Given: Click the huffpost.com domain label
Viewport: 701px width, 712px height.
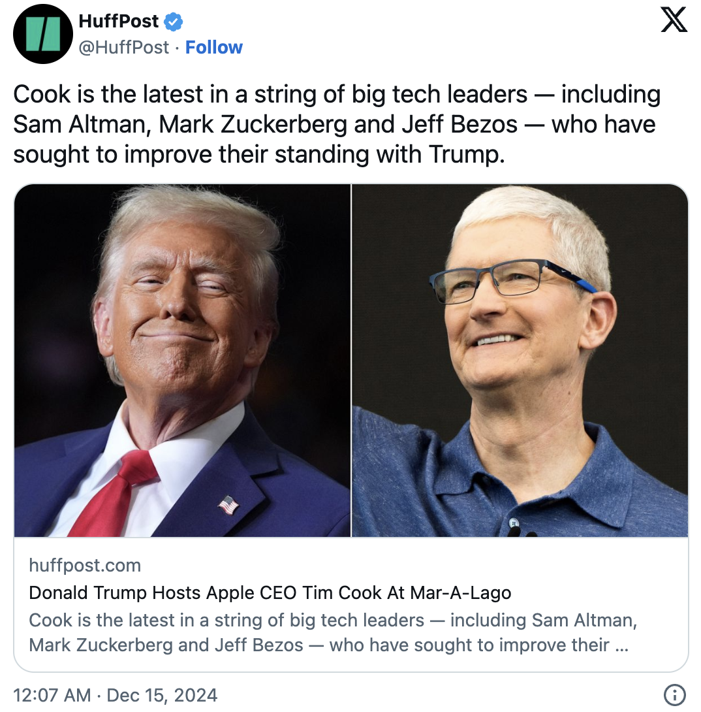Looking at the screenshot, I should [85, 565].
